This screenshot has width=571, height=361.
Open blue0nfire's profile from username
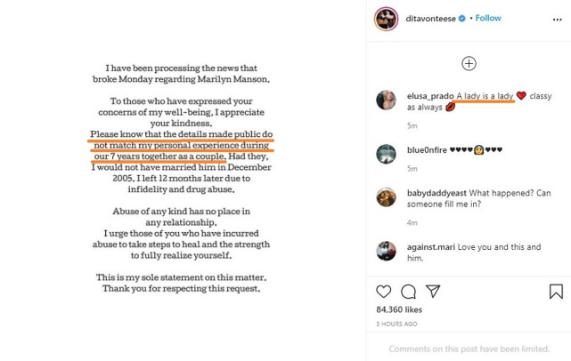(x=426, y=150)
